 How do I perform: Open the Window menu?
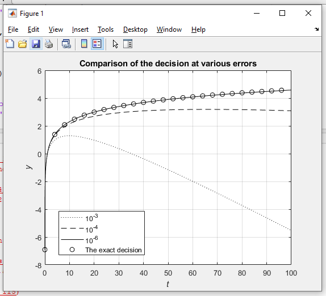click(x=169, y=29)
